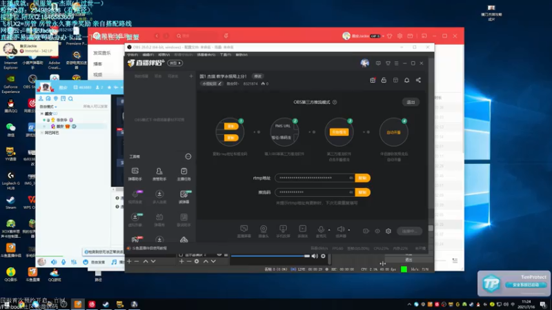Toggle the YY microphone icon at the bottom
This screenshot has height=310, width=552.
click(x=63, y=262)
